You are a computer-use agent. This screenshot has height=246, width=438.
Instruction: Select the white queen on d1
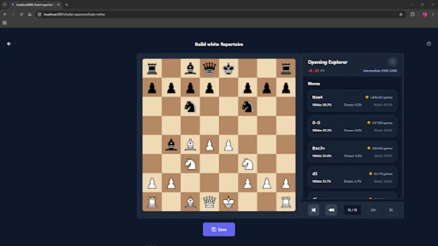tap(209, 201)
